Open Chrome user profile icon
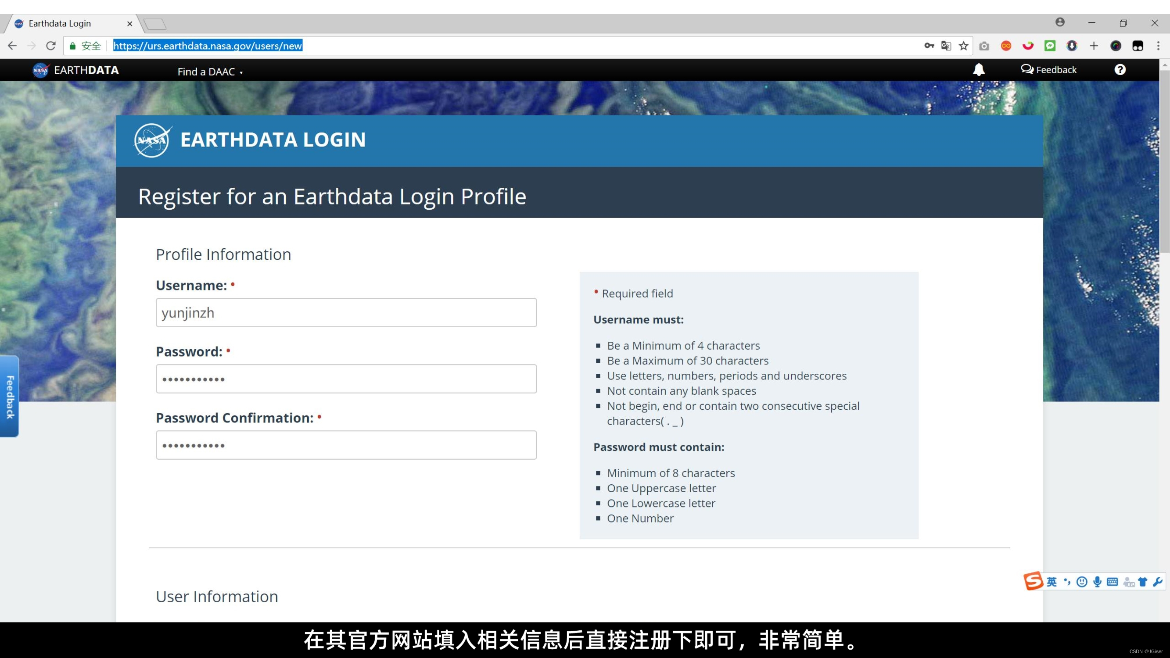This screenshot has height=658, width=1170. pyautogui.click(x=1060, y=22)
